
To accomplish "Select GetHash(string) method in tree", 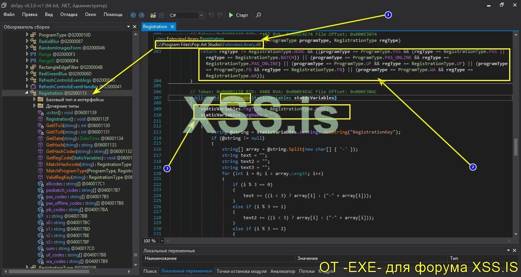I will pos(81,145).
